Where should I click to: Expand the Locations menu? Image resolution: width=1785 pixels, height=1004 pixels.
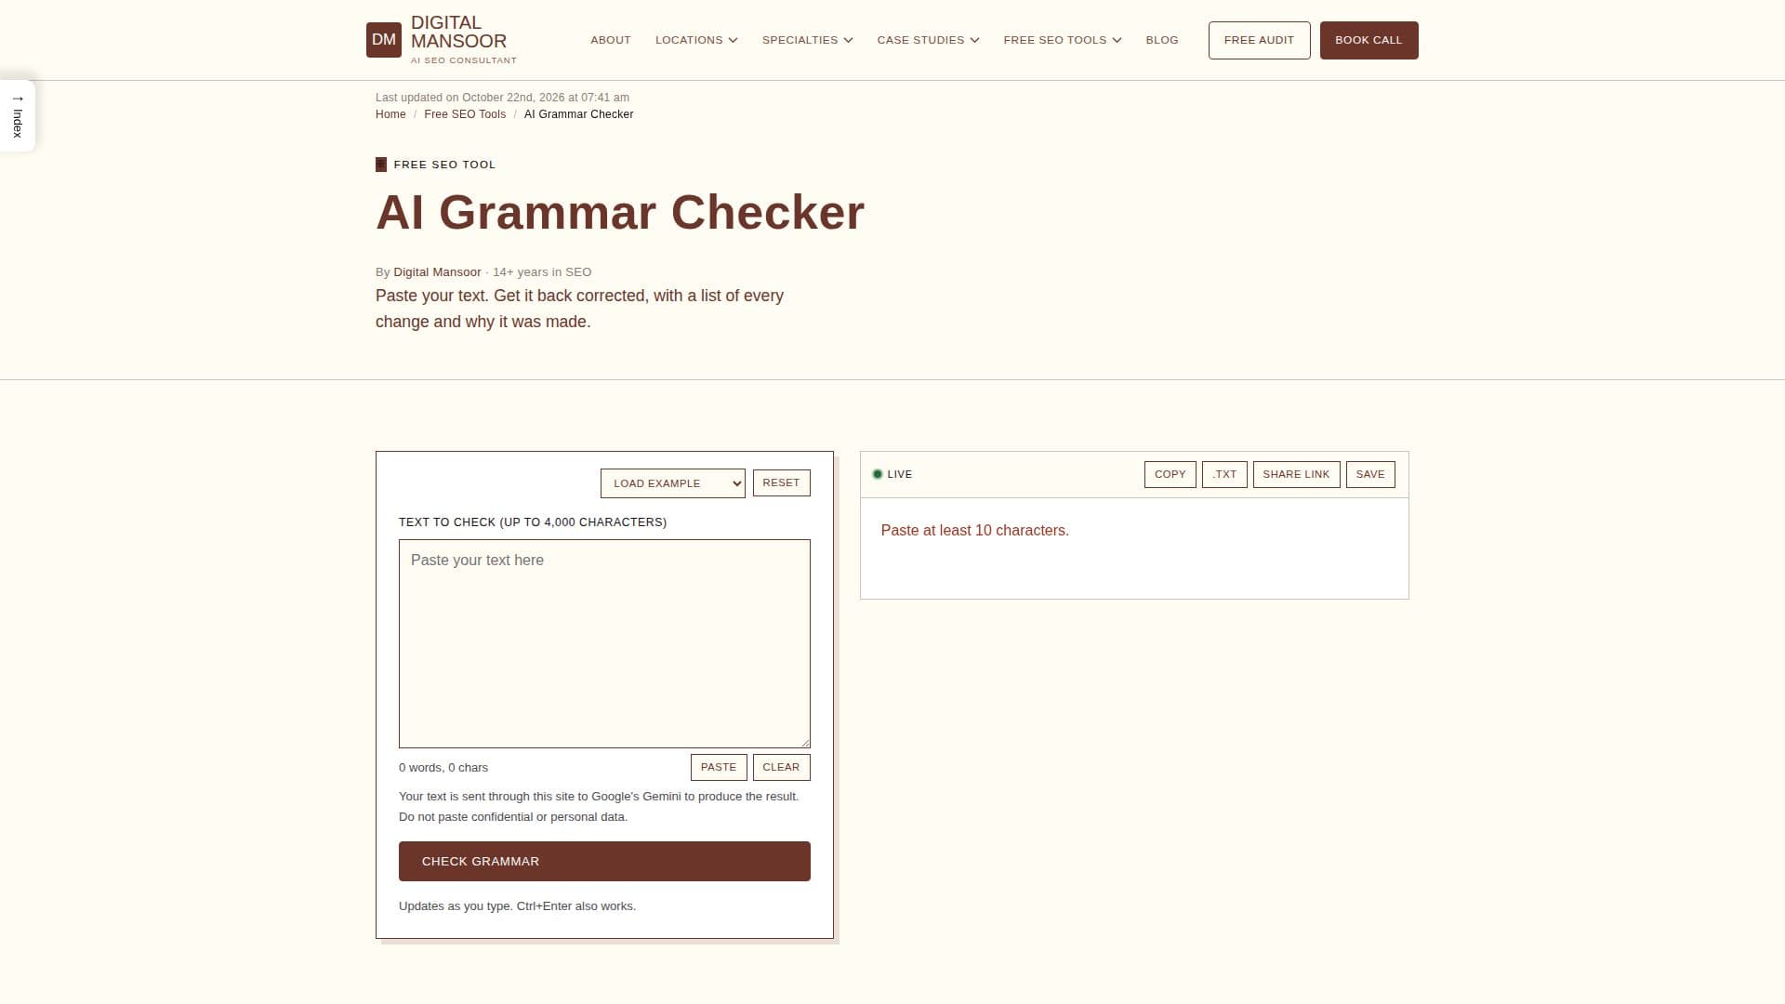(x=696, y=40)
